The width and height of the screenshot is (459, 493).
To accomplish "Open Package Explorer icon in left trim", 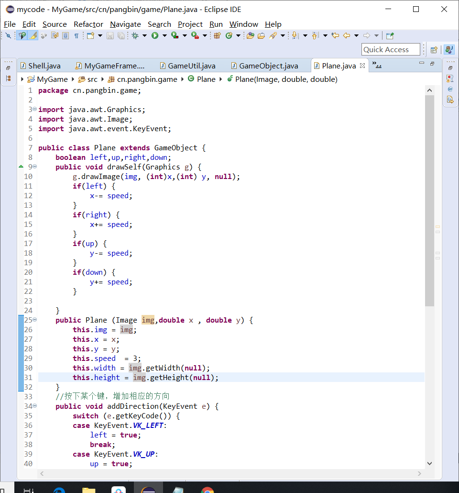I will 8,78.
